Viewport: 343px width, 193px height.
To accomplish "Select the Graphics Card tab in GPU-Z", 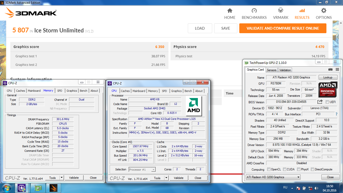I will (255, 70).
